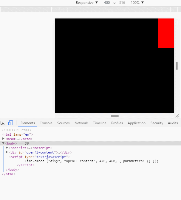
Task: Switch to the Console tab
Action: pos(46,123)
